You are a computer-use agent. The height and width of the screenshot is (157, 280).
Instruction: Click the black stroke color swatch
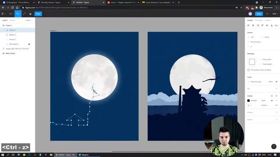[x=248, y=101]
